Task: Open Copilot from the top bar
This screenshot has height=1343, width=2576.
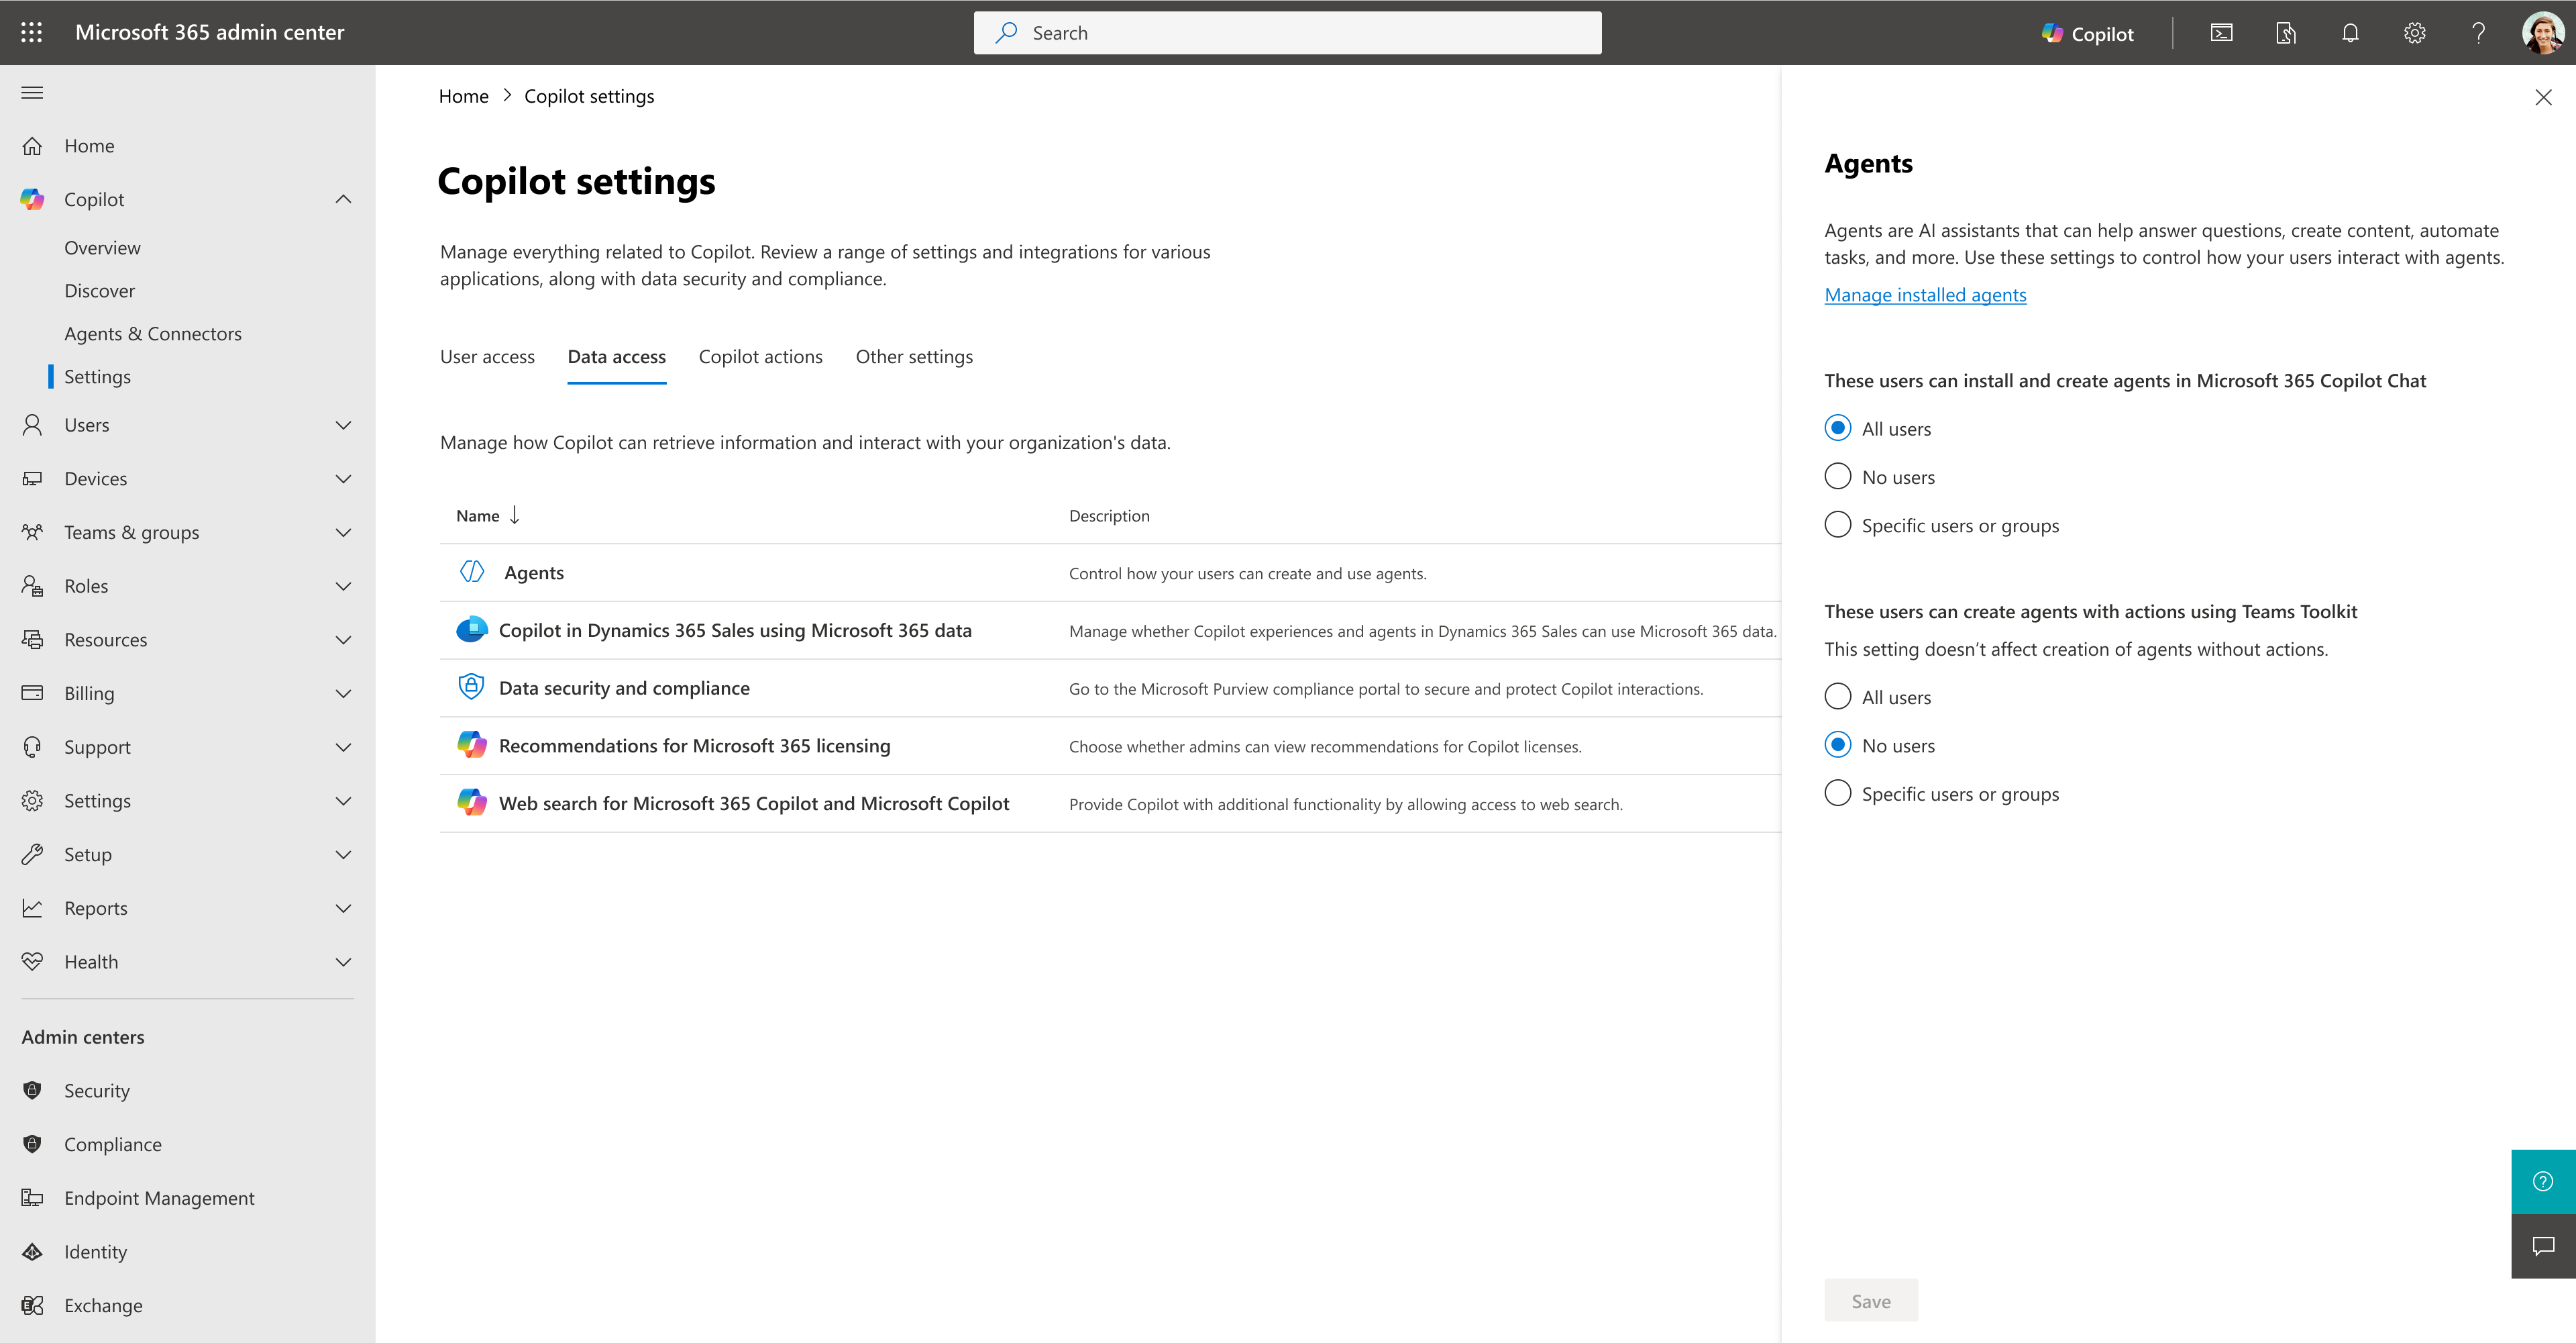Action: [2087, 33]
